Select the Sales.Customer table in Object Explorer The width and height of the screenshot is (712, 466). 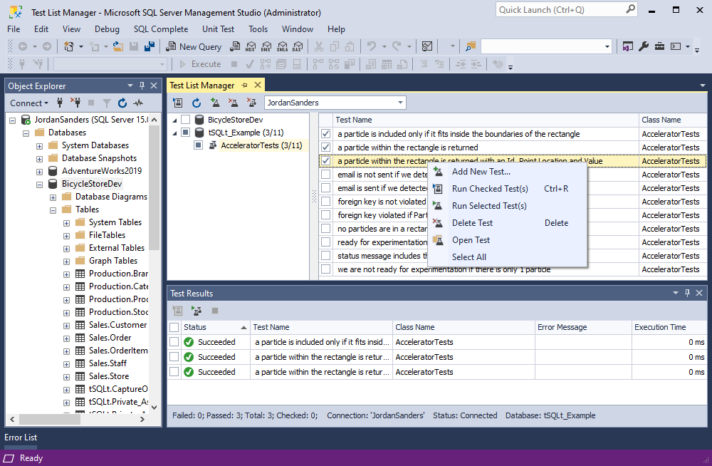pos(117,325)
